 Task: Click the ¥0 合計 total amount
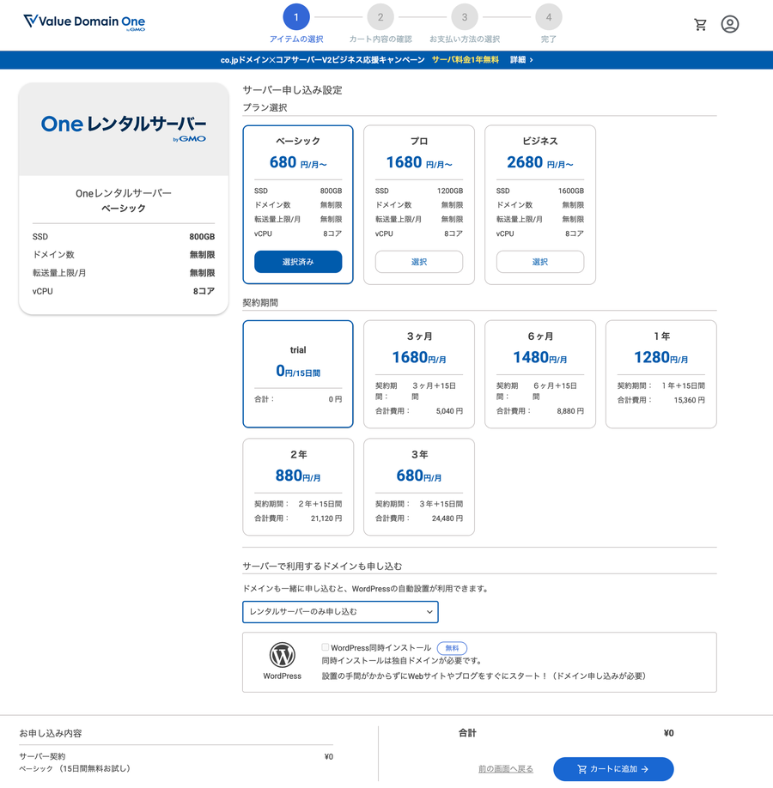tap(668, 733)
